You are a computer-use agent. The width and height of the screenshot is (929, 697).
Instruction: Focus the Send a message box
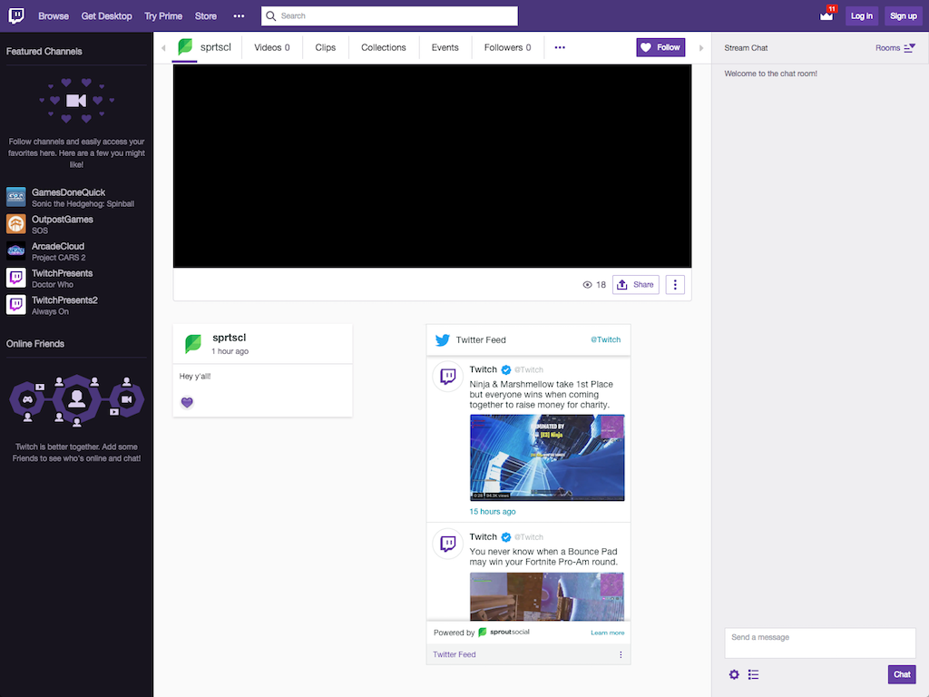coord(820,643)
